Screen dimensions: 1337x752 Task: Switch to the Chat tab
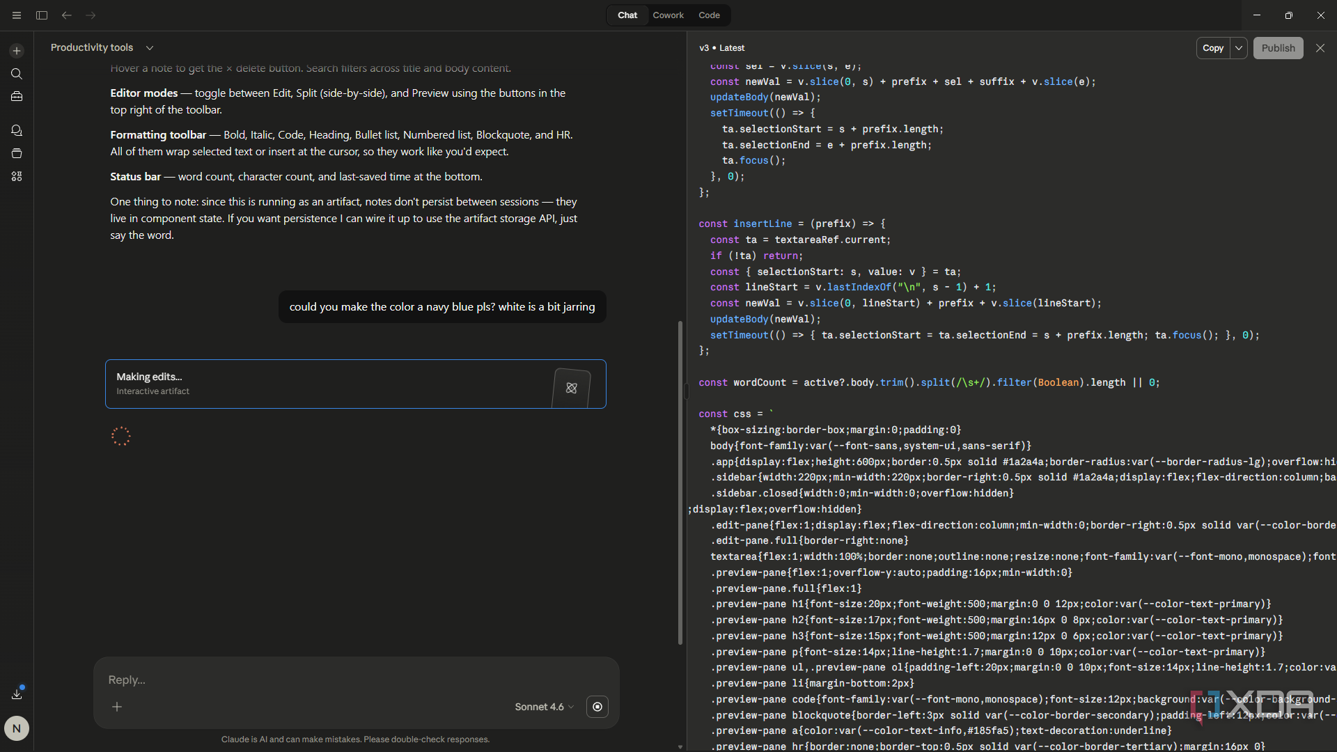627,15
